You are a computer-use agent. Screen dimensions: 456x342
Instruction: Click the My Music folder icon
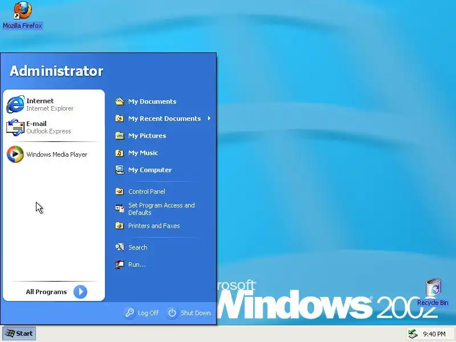(120, 153)
